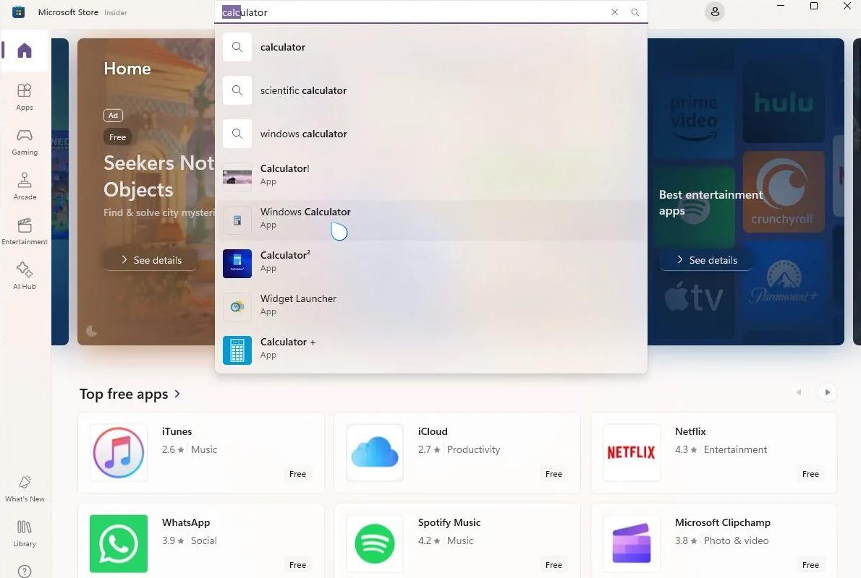Open the Library icon
This screenshot has width=861, height=578.
pos(25,533)
